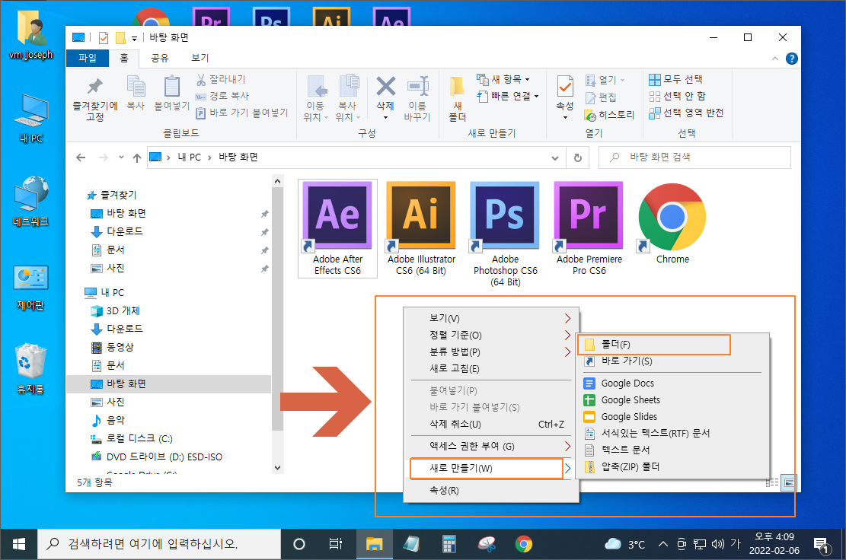
Task: Switch to large icons view button in status bar
Action: (790, 482)
